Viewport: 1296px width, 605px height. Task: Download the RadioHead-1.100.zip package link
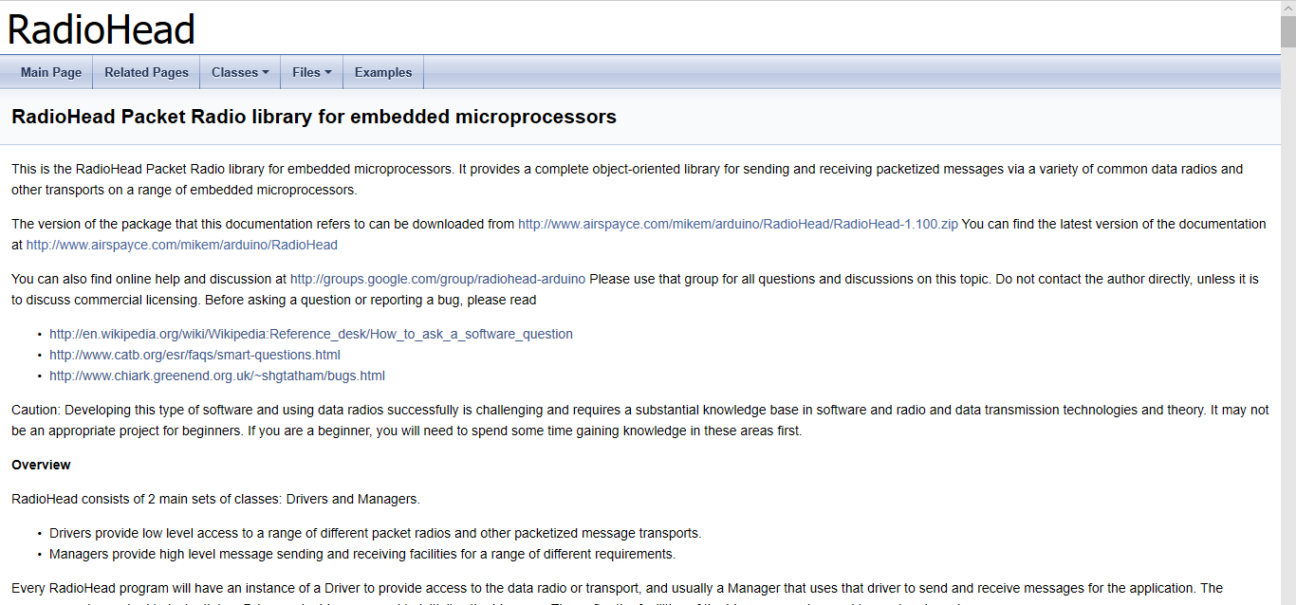(x=737, y=224)
